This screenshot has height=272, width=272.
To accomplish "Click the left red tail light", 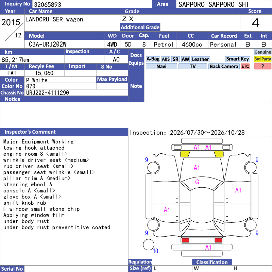I will 185,240.
